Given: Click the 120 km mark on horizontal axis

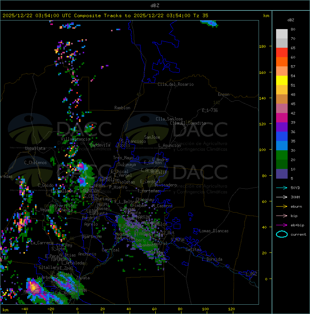Looking at the screenshot, I should point(231,309).
